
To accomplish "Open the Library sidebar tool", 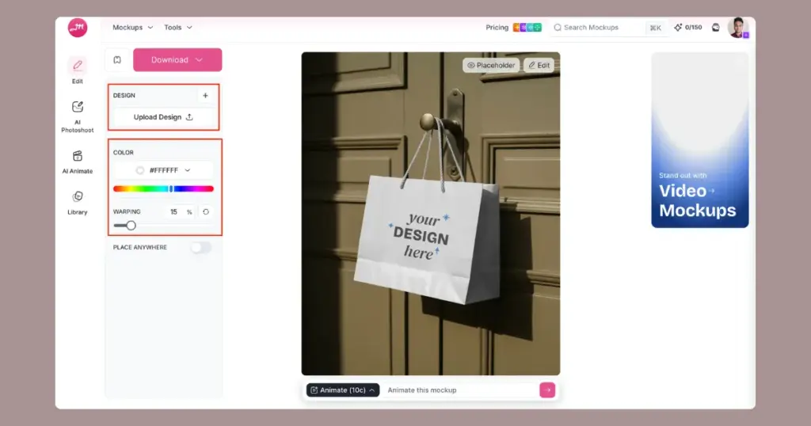I will pyautogui.click(x=78, y=203).
